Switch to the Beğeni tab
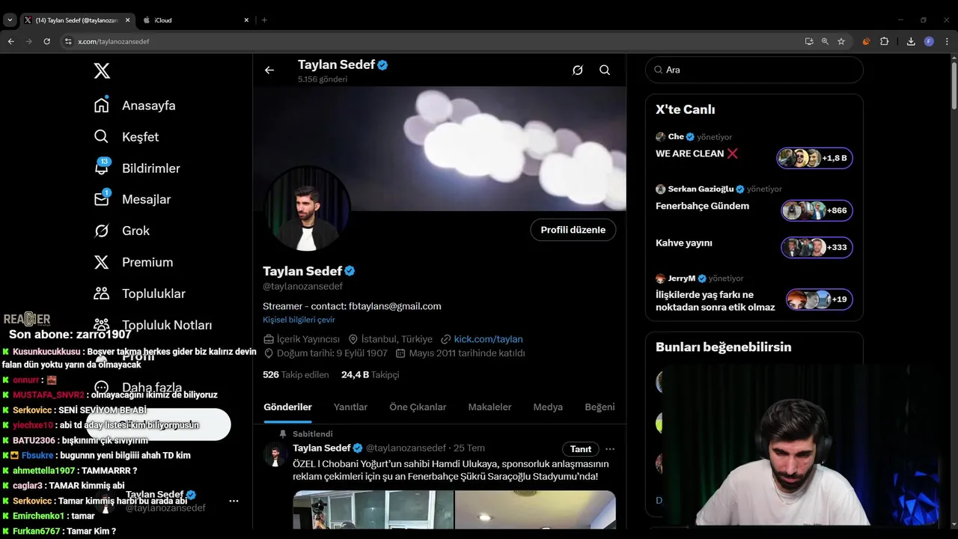958x539 pixels. click(599, 407)
